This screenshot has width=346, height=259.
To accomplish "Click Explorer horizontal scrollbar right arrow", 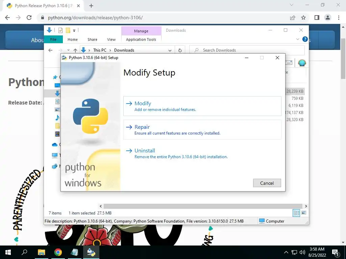I will coord(306,206).
